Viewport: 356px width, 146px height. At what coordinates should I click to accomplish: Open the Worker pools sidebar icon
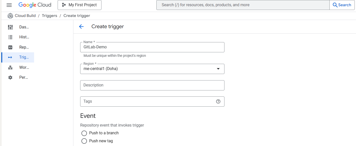point(10,68)
